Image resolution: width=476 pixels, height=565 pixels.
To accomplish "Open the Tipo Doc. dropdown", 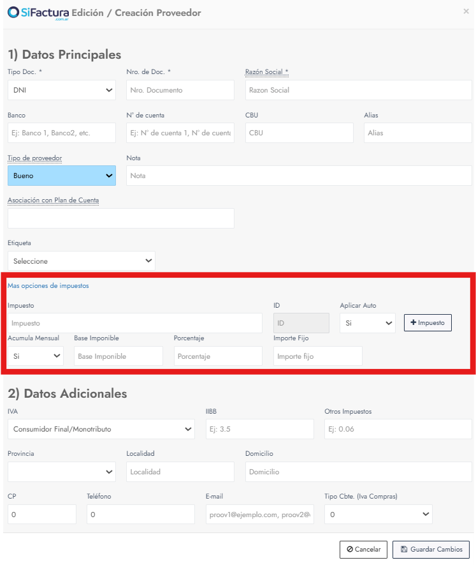I will [62, 90].
